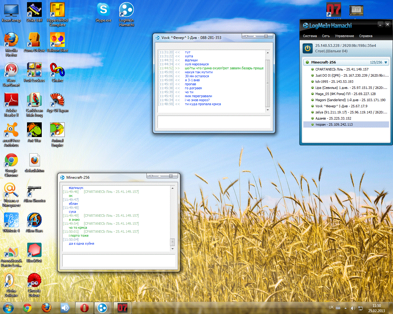Select the Искать в Интернете desktop icon
This screenshot has height=314, width=393.
click(11, 195)
